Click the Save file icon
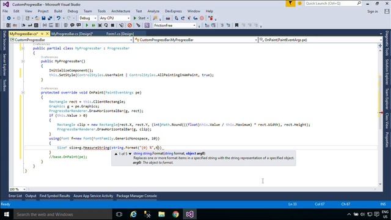 point(43,18)
